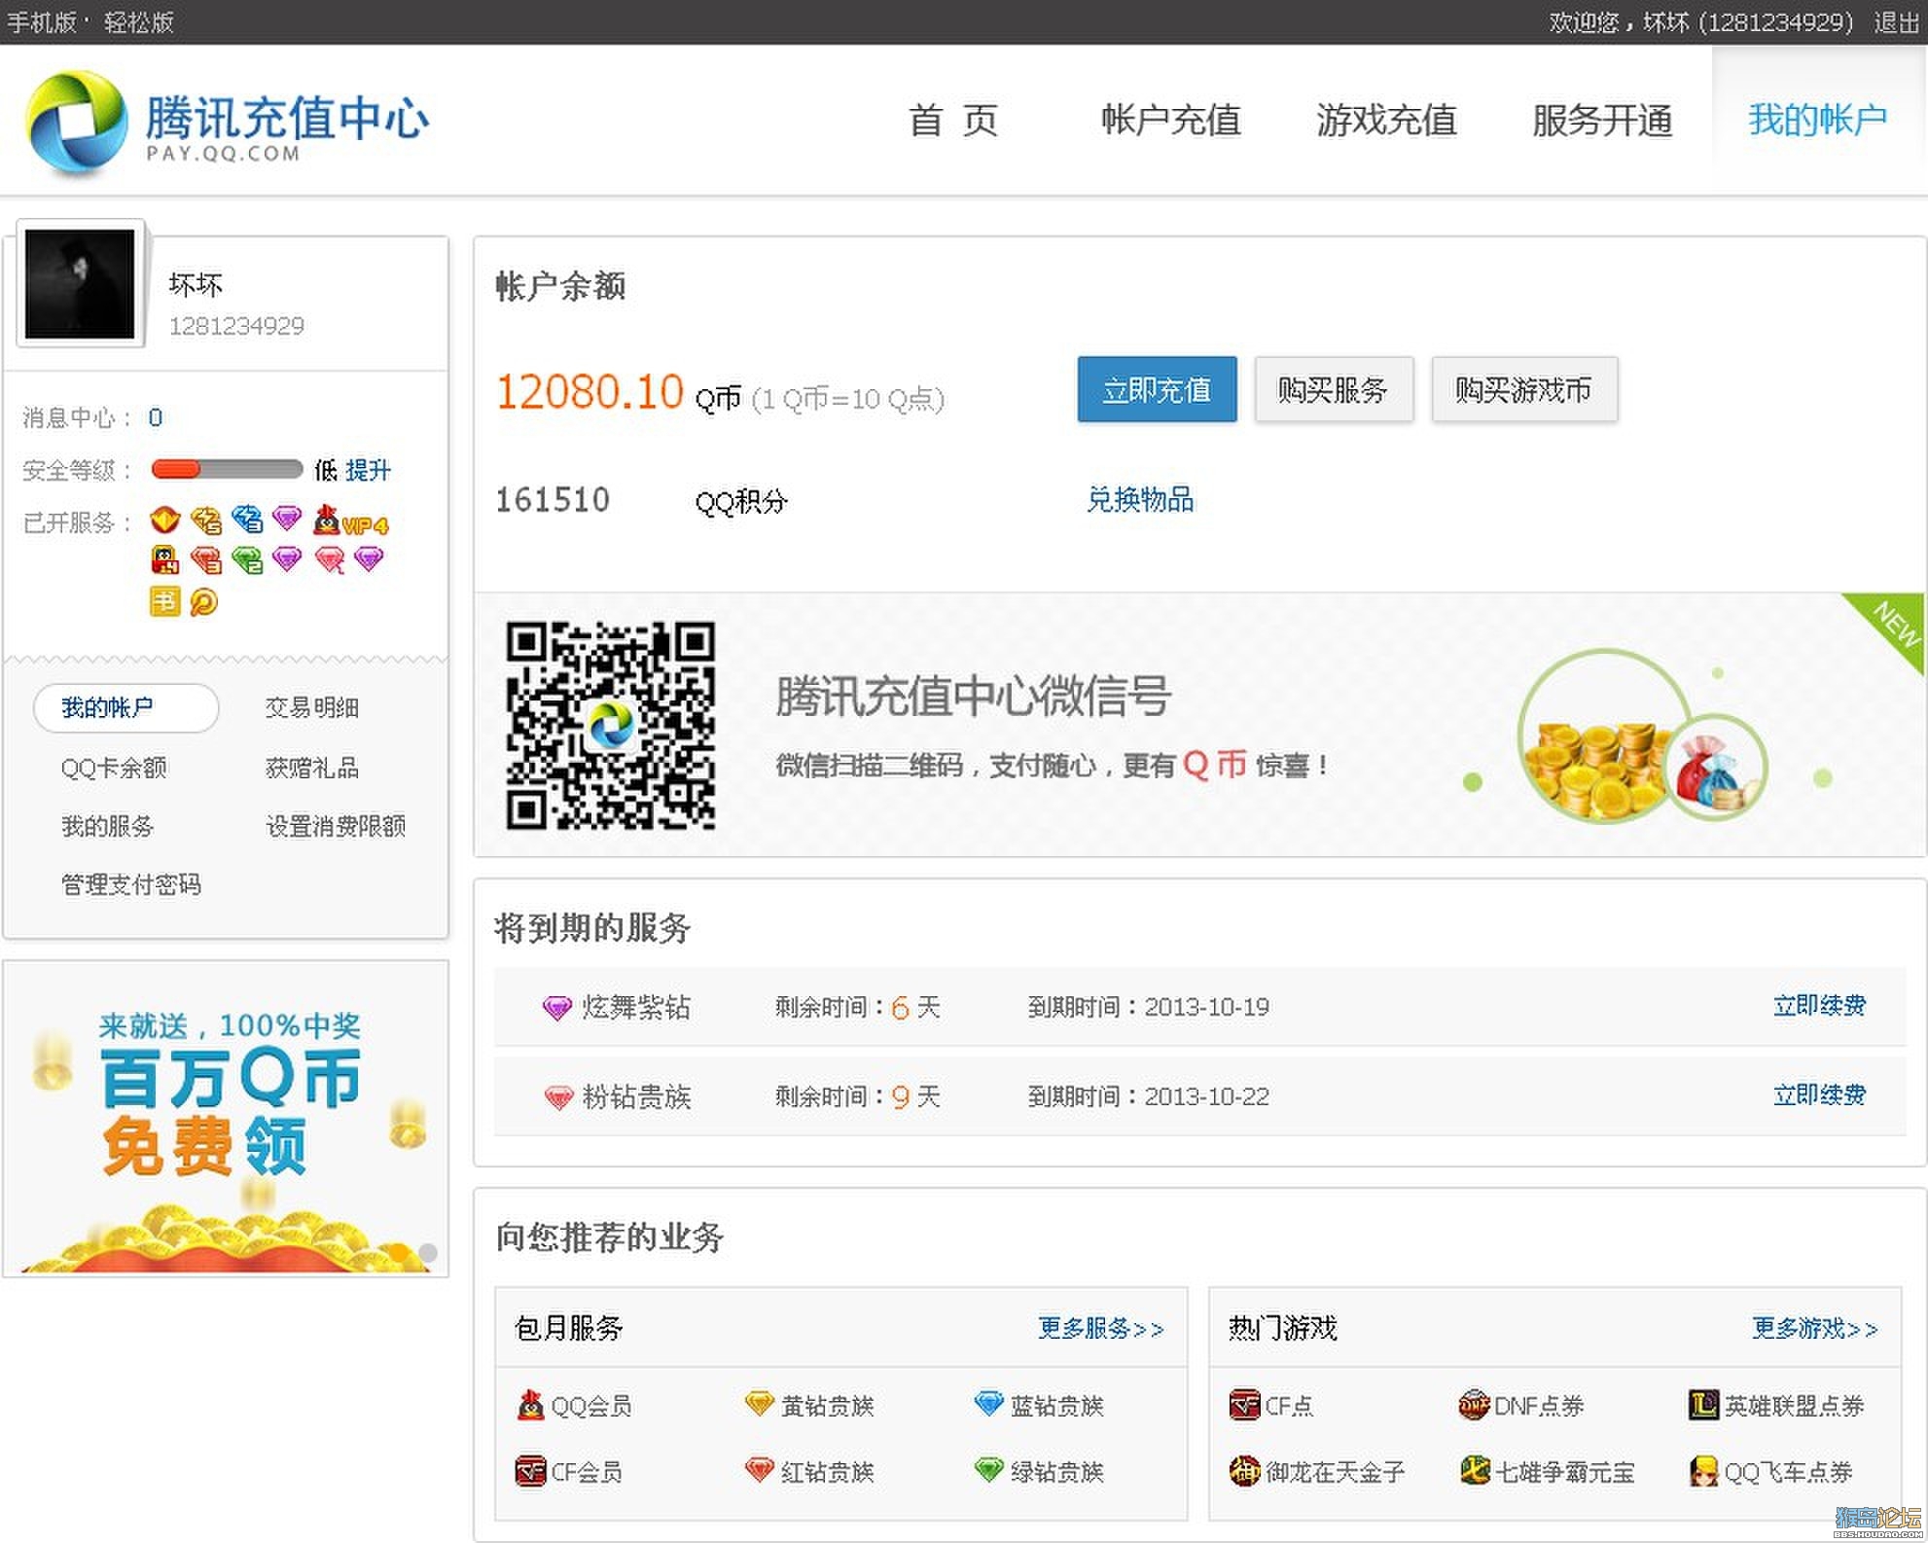Click the green diamond level 2 badge
The height and width of the screenshot is (1543, 1928).
tap(247, 560)
